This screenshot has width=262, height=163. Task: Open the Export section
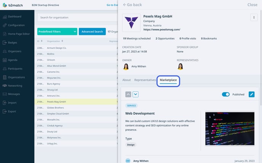(x=10, y=111)
